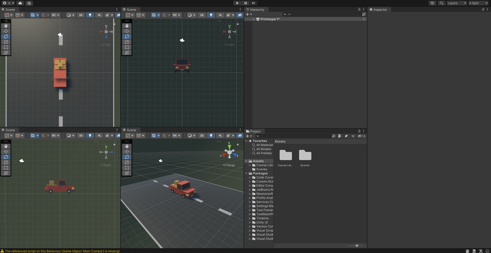
Task: Select the Scenes folder in the tree
Action: coord(260,169)
